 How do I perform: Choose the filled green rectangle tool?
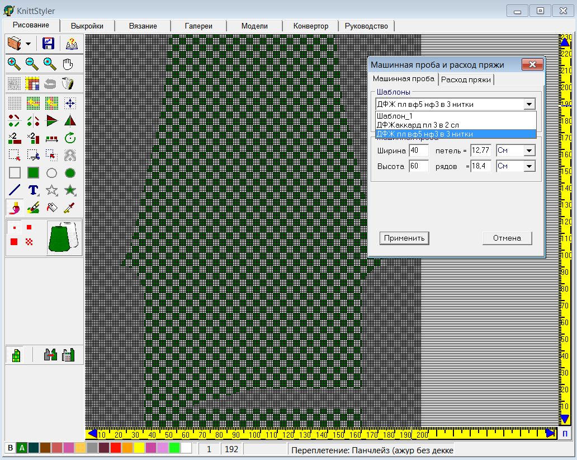tap(33, 173)
